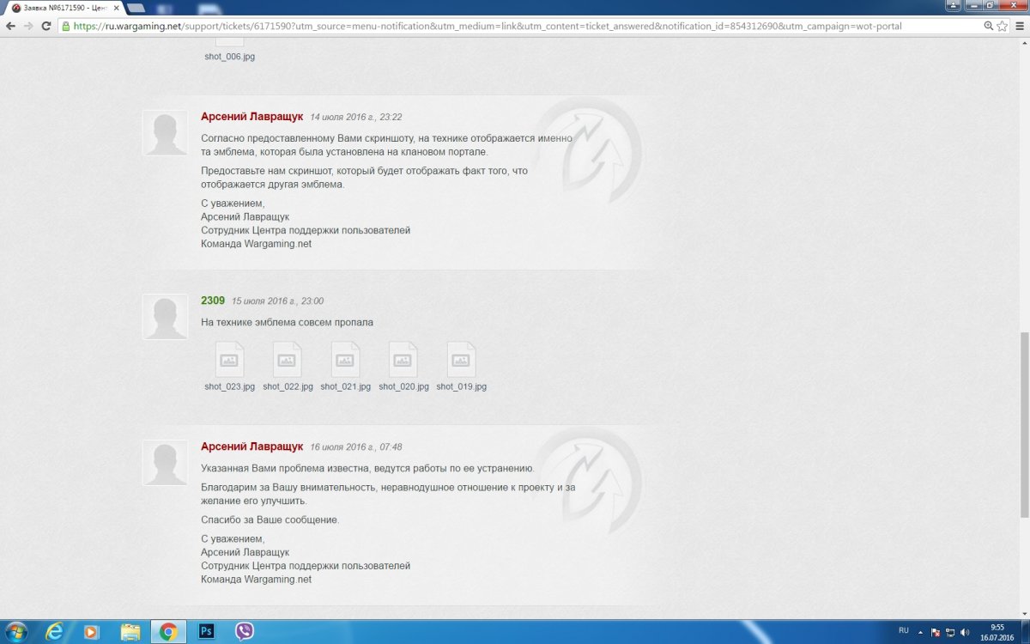1030x644 pixels.
Task: Open attachment icon for shot_021.jpg
Action: click(x=345, y=360)
